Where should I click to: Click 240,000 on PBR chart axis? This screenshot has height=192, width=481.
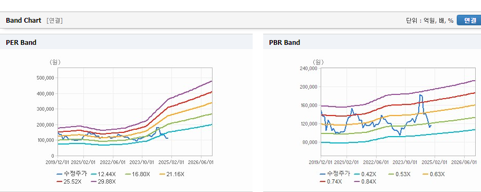tap(309, 69)
